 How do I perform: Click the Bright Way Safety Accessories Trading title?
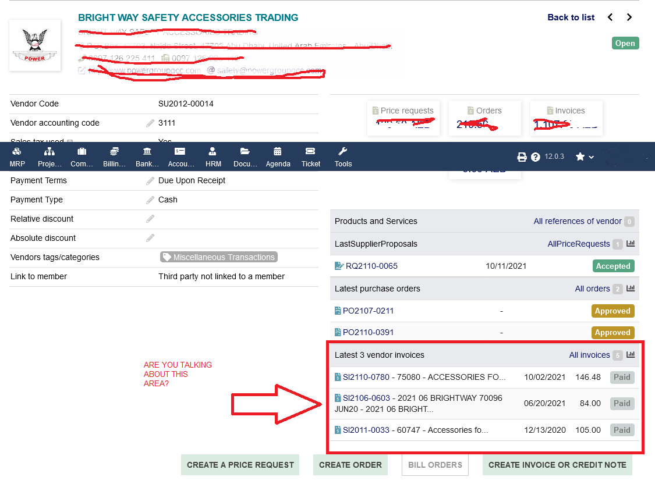tap(188, 17)
